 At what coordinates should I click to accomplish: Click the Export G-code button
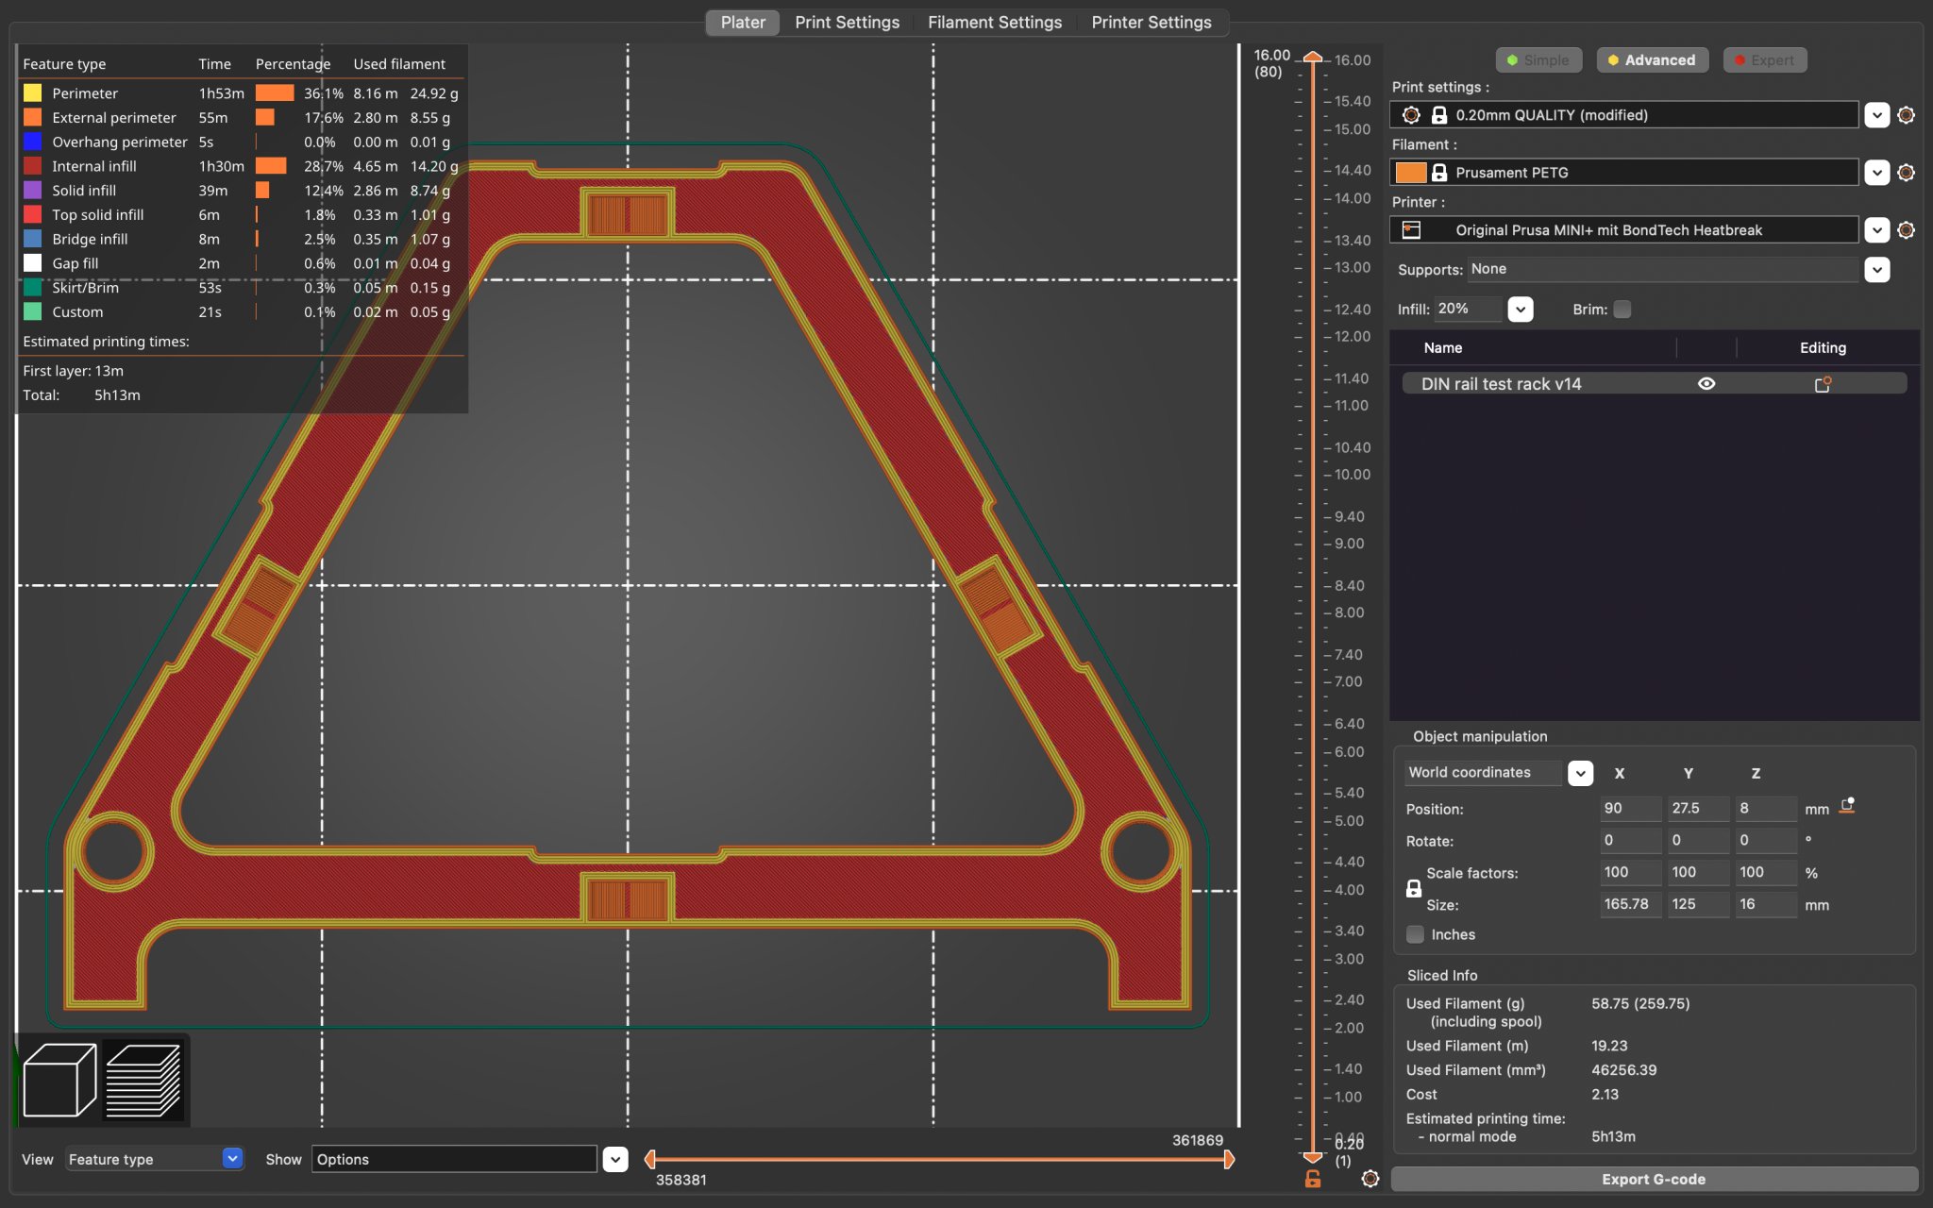tap(1653, 1179)
